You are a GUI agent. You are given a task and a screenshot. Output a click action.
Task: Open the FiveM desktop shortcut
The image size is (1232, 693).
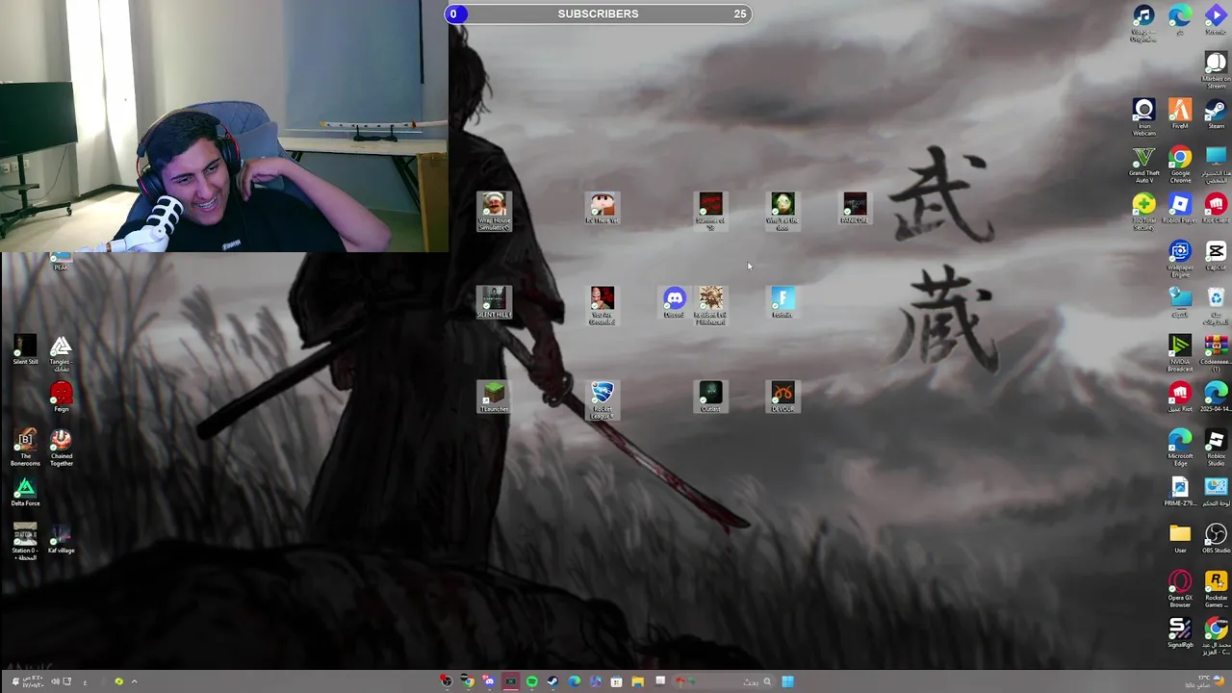coord(1180,114)
